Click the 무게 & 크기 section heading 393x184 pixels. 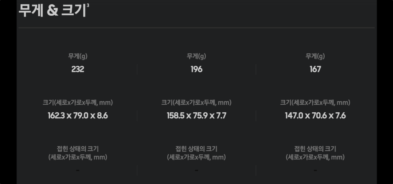52,11
